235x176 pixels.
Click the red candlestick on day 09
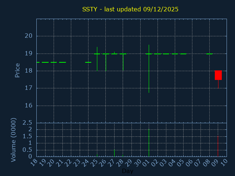tap(218, 75)
